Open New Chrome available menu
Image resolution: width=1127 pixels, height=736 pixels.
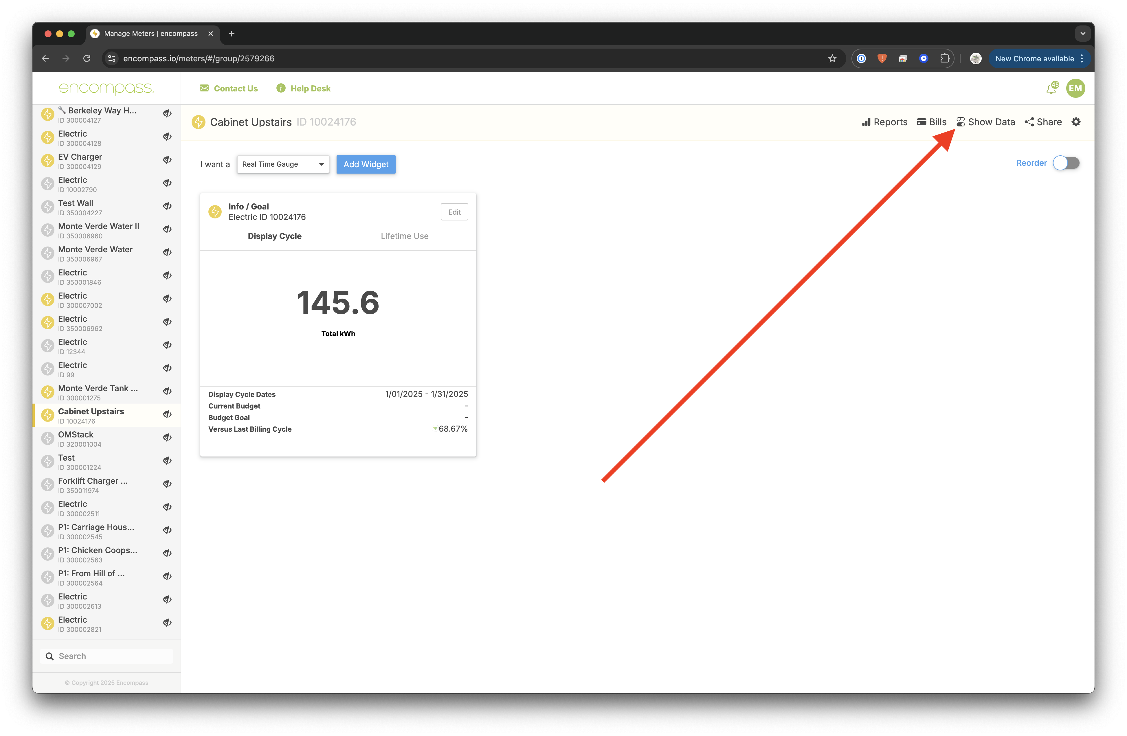[x=1039, y=59]
